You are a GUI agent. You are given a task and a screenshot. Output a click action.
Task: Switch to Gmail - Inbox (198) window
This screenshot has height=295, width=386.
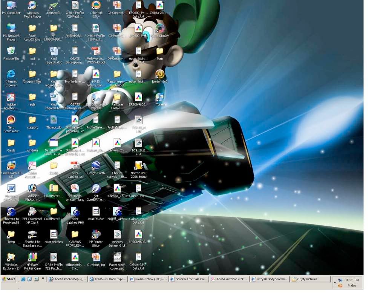[x=149, y=279]
